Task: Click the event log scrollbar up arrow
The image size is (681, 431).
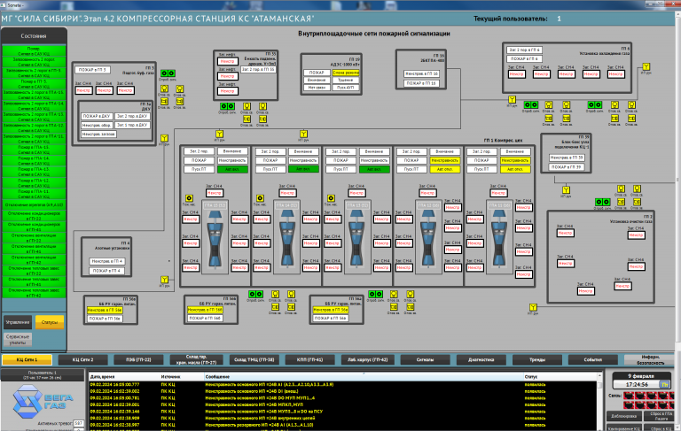Action: point(600,376)
